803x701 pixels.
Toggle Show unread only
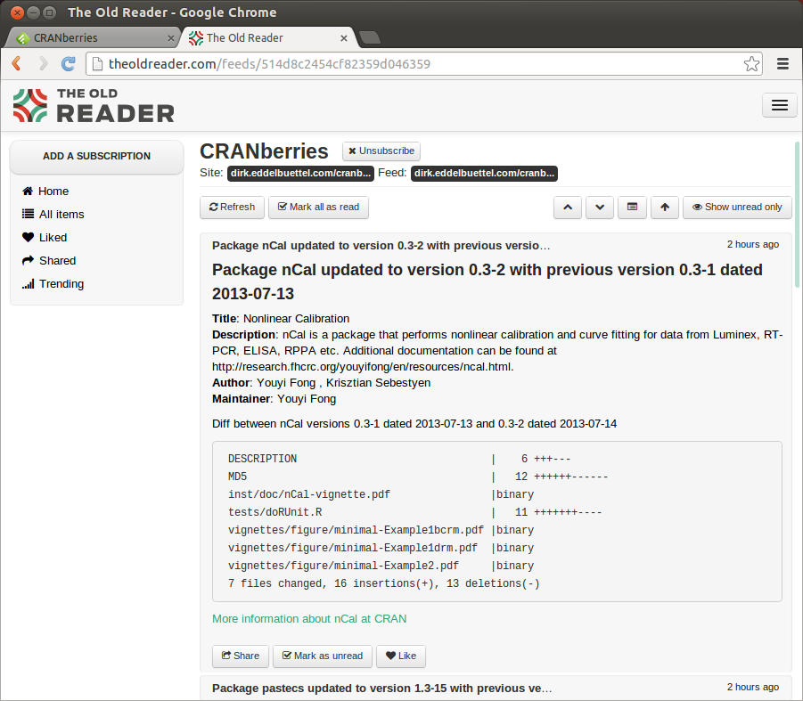click(737, 208)
